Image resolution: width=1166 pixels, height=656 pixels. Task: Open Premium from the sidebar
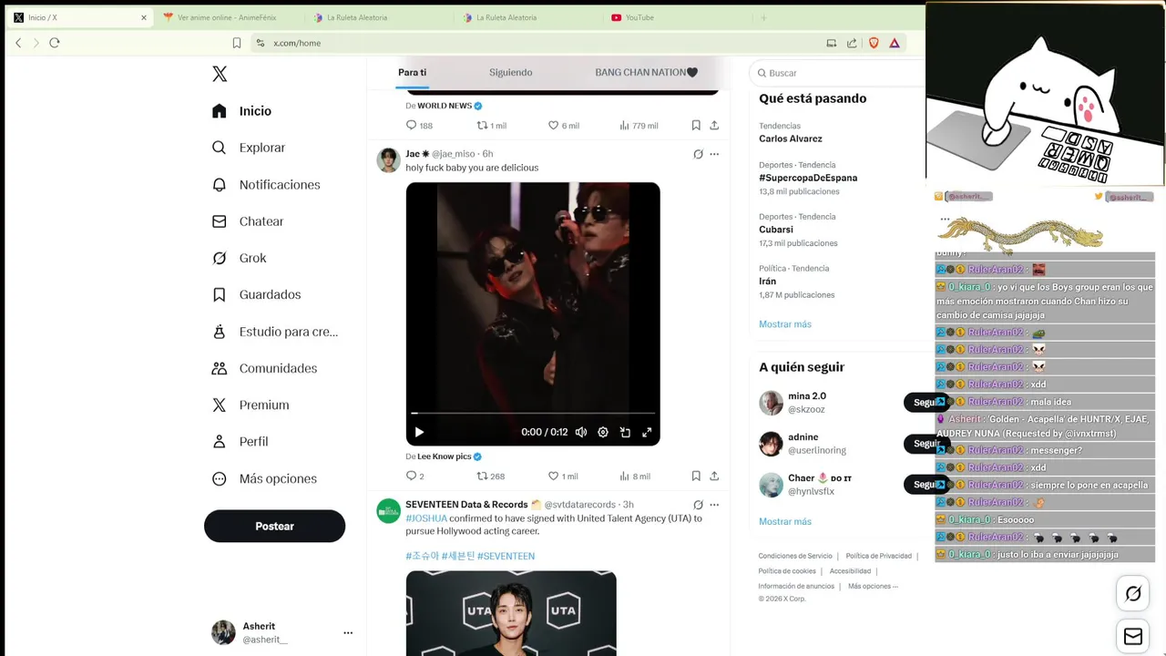[x=251, y=405]
